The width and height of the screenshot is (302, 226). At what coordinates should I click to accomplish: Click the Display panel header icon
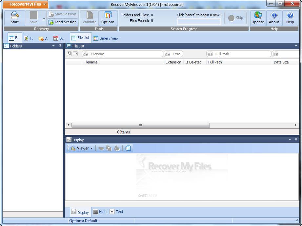pos(69,140)
